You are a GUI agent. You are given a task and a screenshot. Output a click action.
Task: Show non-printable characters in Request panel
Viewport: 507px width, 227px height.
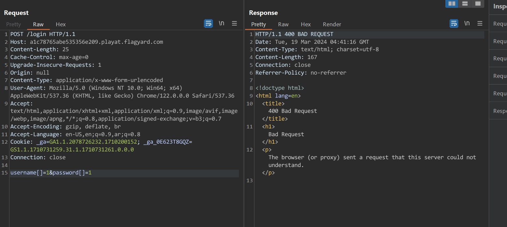click(221, 23)
